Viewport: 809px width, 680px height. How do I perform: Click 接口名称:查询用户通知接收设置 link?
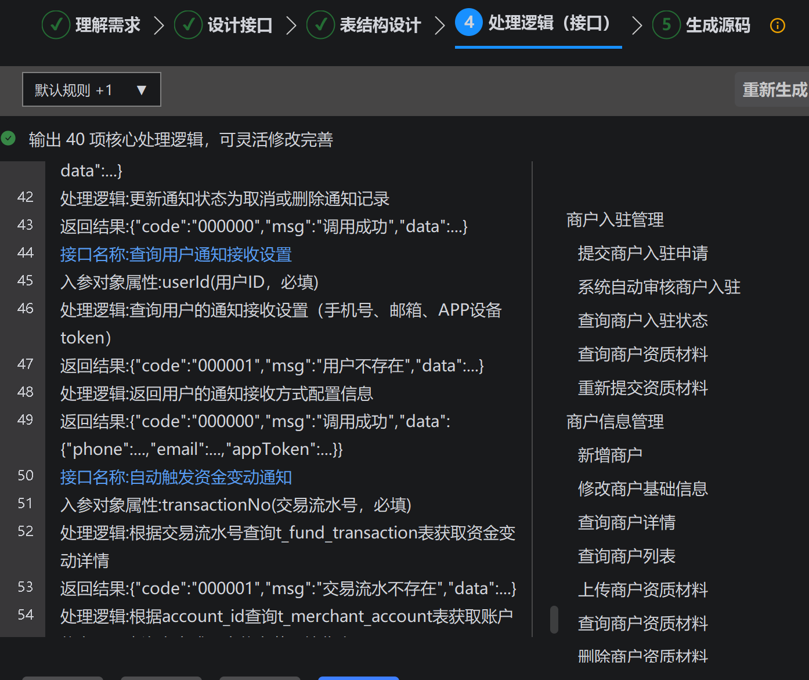(176, 254)
